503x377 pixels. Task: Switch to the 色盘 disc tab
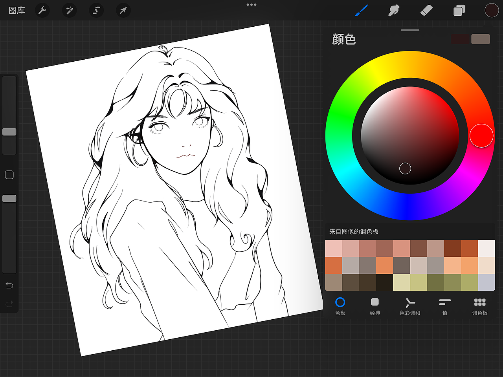click(x=340, y=306)
